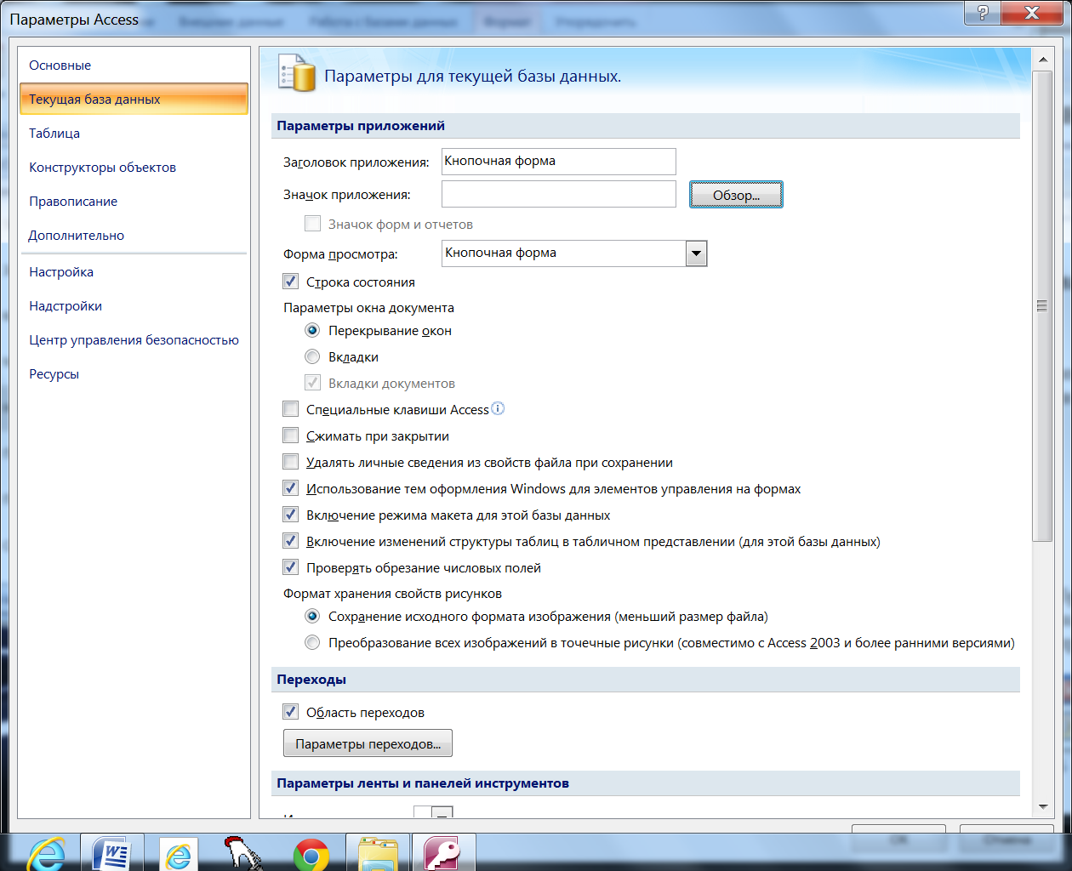The height and width of the screenshot is (871, 1072).
Task: Click 'Формат хранения свойств рисунков' label
Action: click(392, 594)
